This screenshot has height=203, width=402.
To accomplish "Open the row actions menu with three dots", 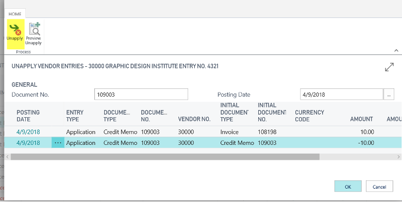I will coord(58,143).
